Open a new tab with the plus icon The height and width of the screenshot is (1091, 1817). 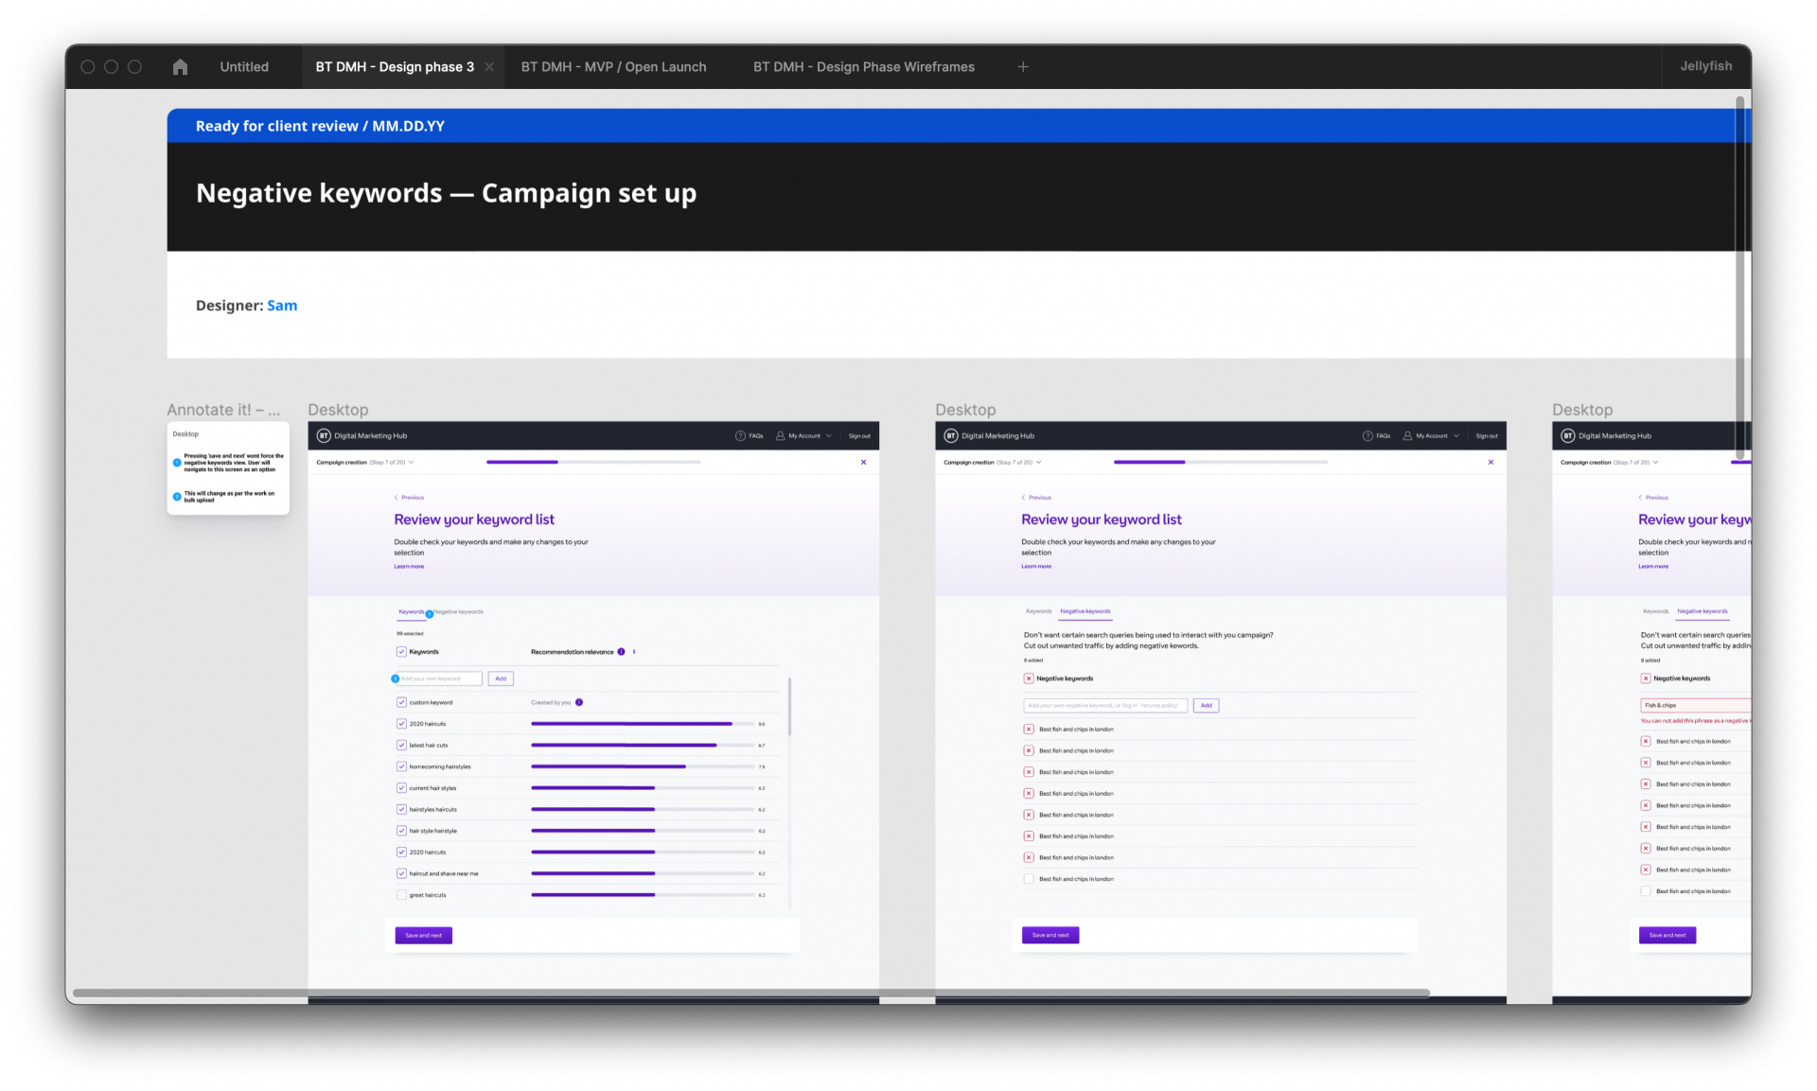click(1023, 67)
